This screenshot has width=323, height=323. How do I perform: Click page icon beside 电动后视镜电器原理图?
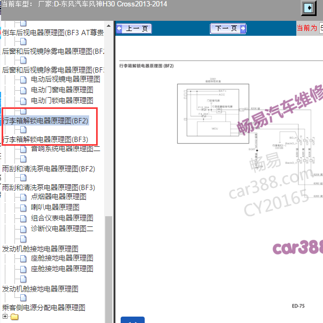click(x=23, y=80)
